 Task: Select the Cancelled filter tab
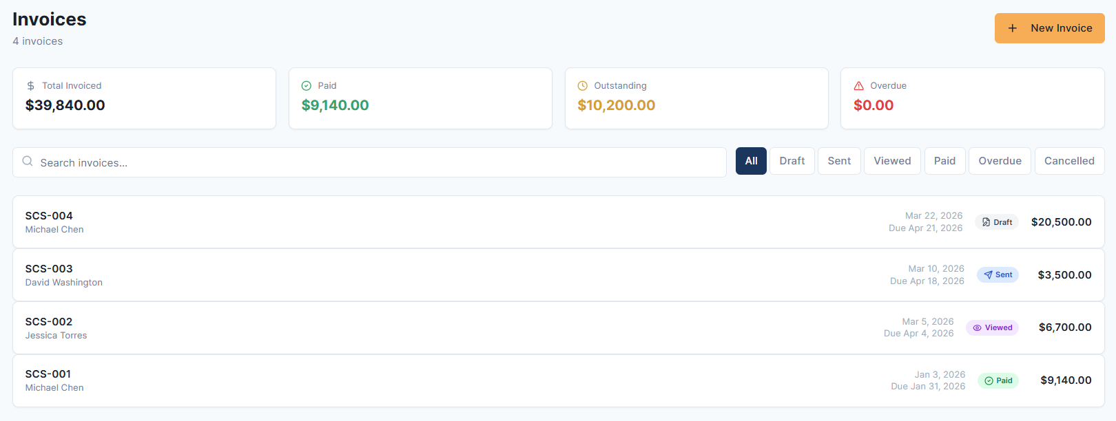(x=1069, y=161)
